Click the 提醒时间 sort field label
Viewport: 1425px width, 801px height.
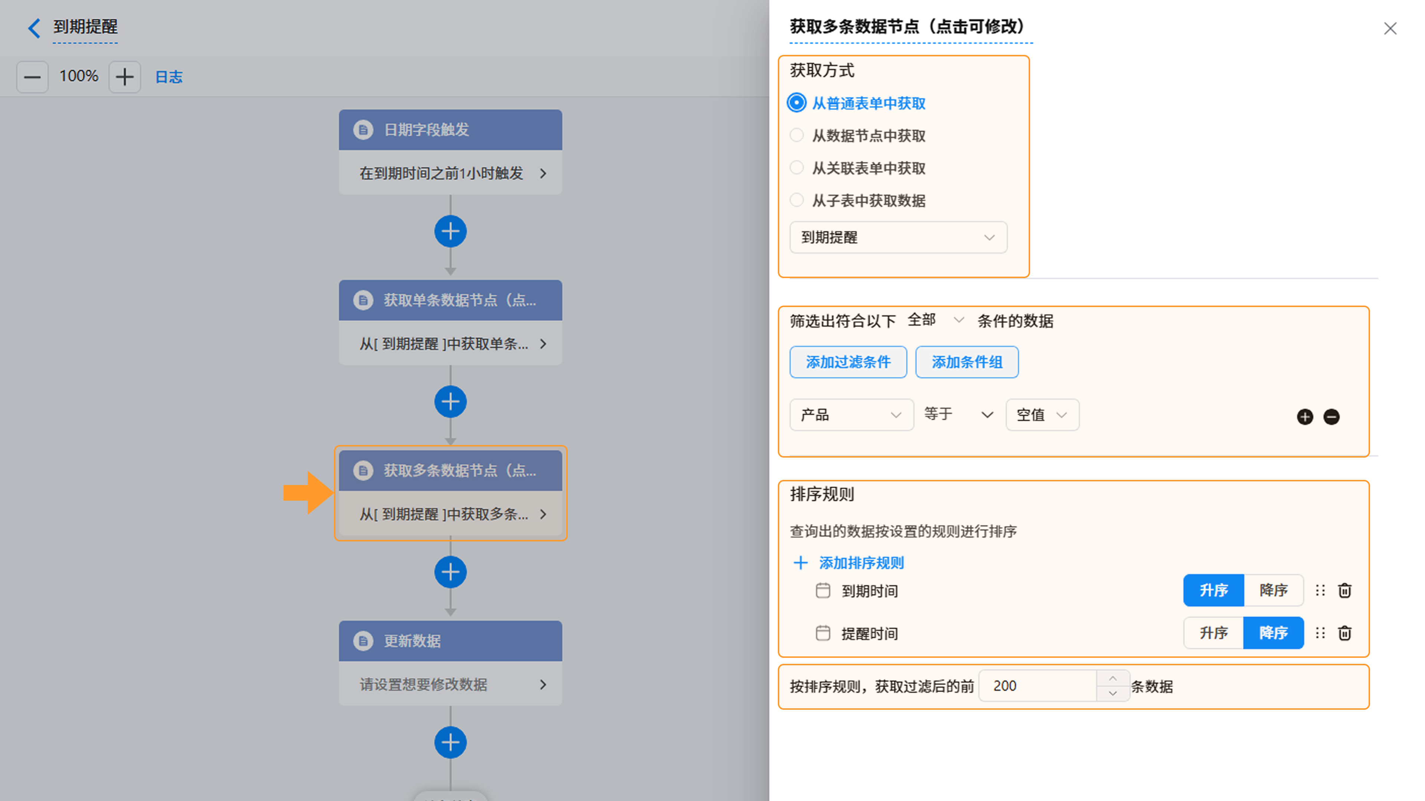point(869,633)
